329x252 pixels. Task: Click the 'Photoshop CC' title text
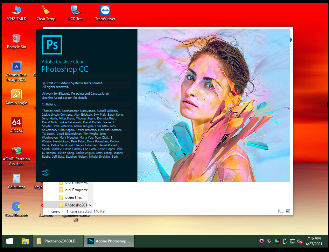(65, 69)
